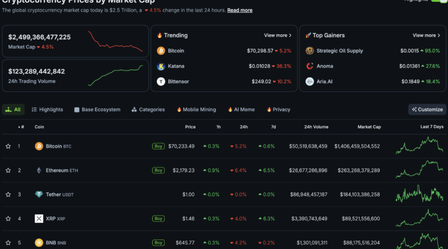448x249 pixels.
Task: Click the Katana icon in Trending
Action: point(161,66)
